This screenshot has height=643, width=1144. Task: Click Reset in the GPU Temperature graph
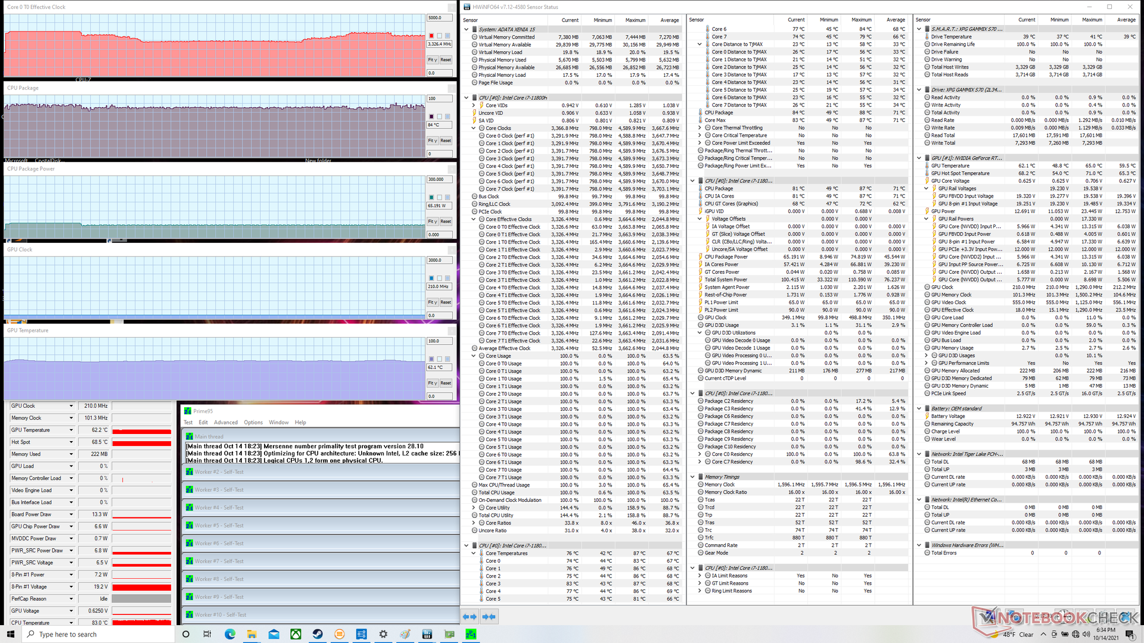[x=446, y=383]
